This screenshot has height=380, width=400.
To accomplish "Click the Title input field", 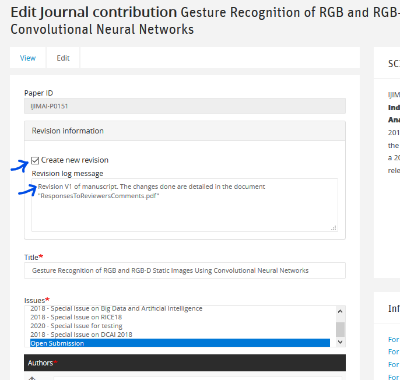I will [x=185, y=270].
